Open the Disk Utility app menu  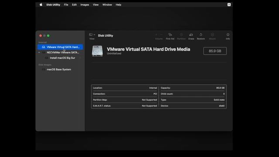coord(53,5)
